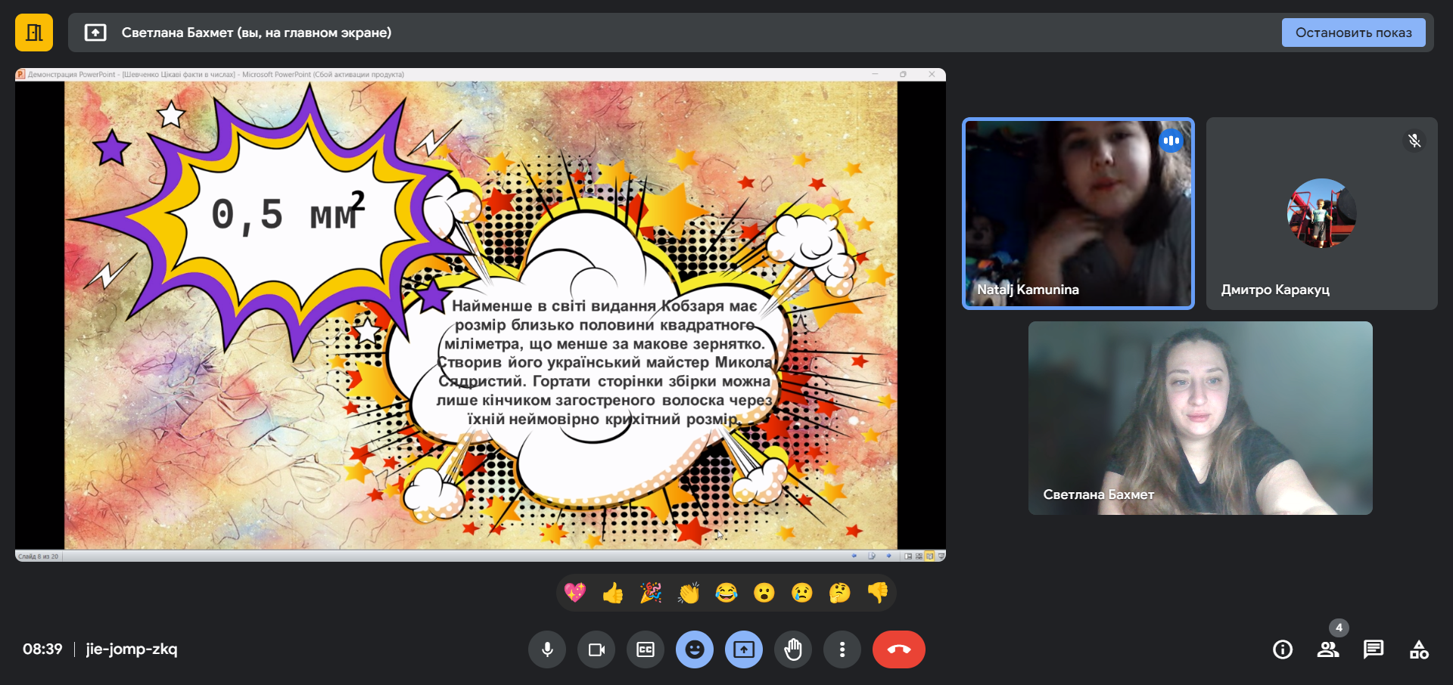Click the yellow meeting room icon

(x=34, y=33)
